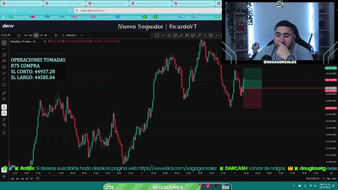Select the 5m timeframe
This screenshot has height=190, width=338.
click(x=31, y=35)
